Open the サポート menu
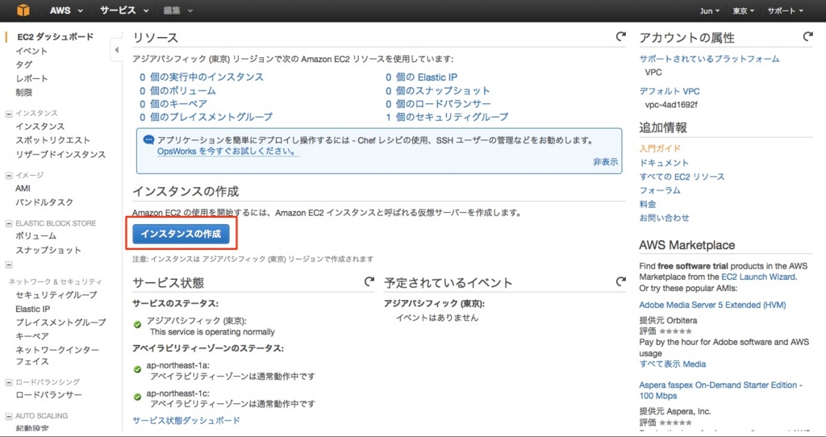This screenshot has height=437, width=826. click(x=785, y=10)
